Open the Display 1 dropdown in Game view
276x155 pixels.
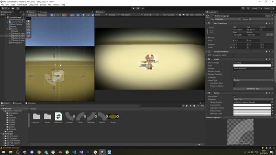coord(114,15)
